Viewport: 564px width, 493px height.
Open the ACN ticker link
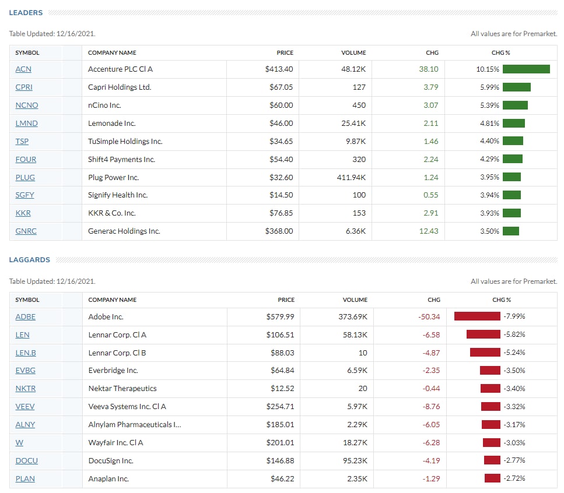click(x=23, y=69)
